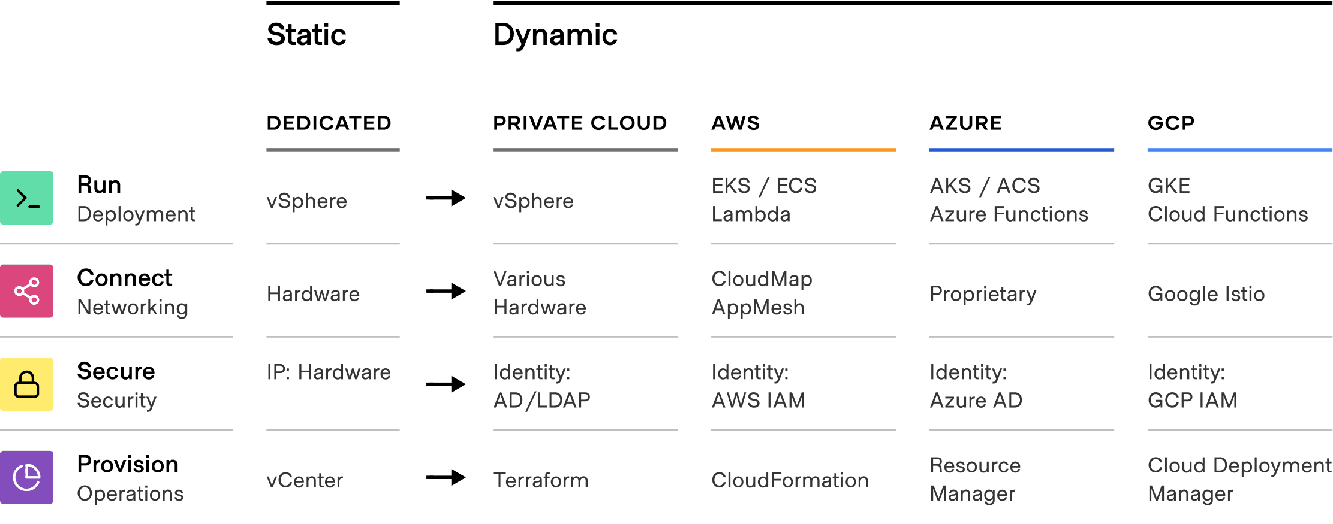Click the arrow in the Run row

446,198
